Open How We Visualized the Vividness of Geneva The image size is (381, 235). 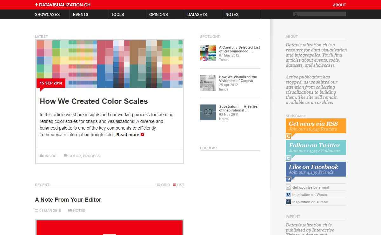(x=238, y=79)
